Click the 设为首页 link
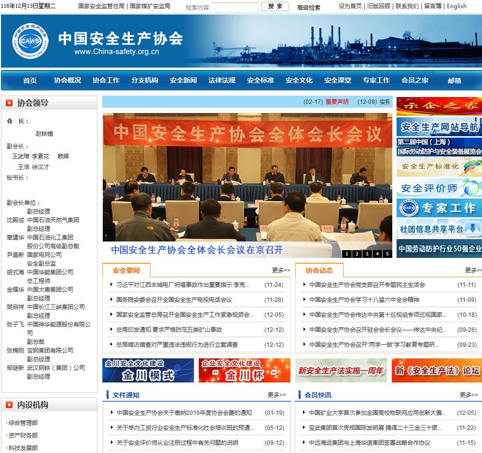 [x=350, y=6]
